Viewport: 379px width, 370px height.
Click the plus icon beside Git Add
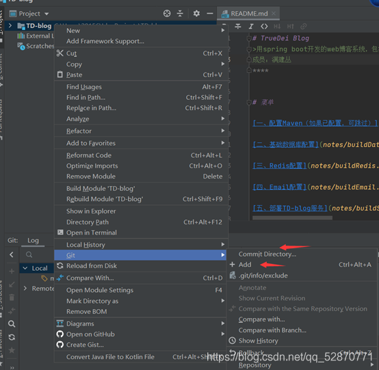pyautogui.click(x=233, y=265)
